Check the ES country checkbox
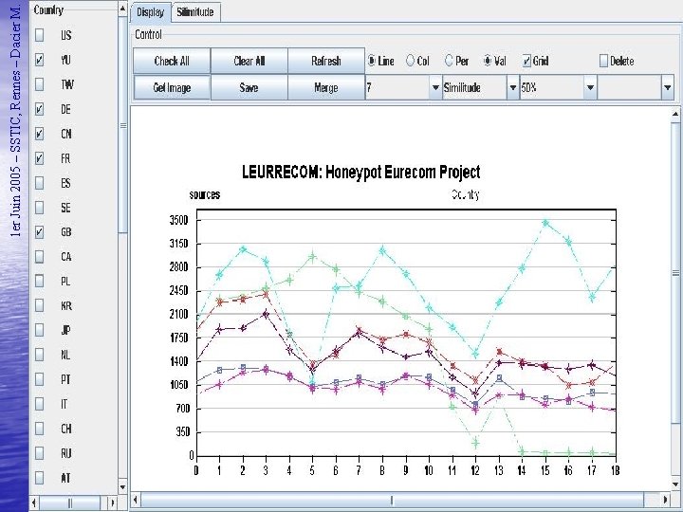The height and width of the screenshot is (512, 683). (x=39, y=183)
